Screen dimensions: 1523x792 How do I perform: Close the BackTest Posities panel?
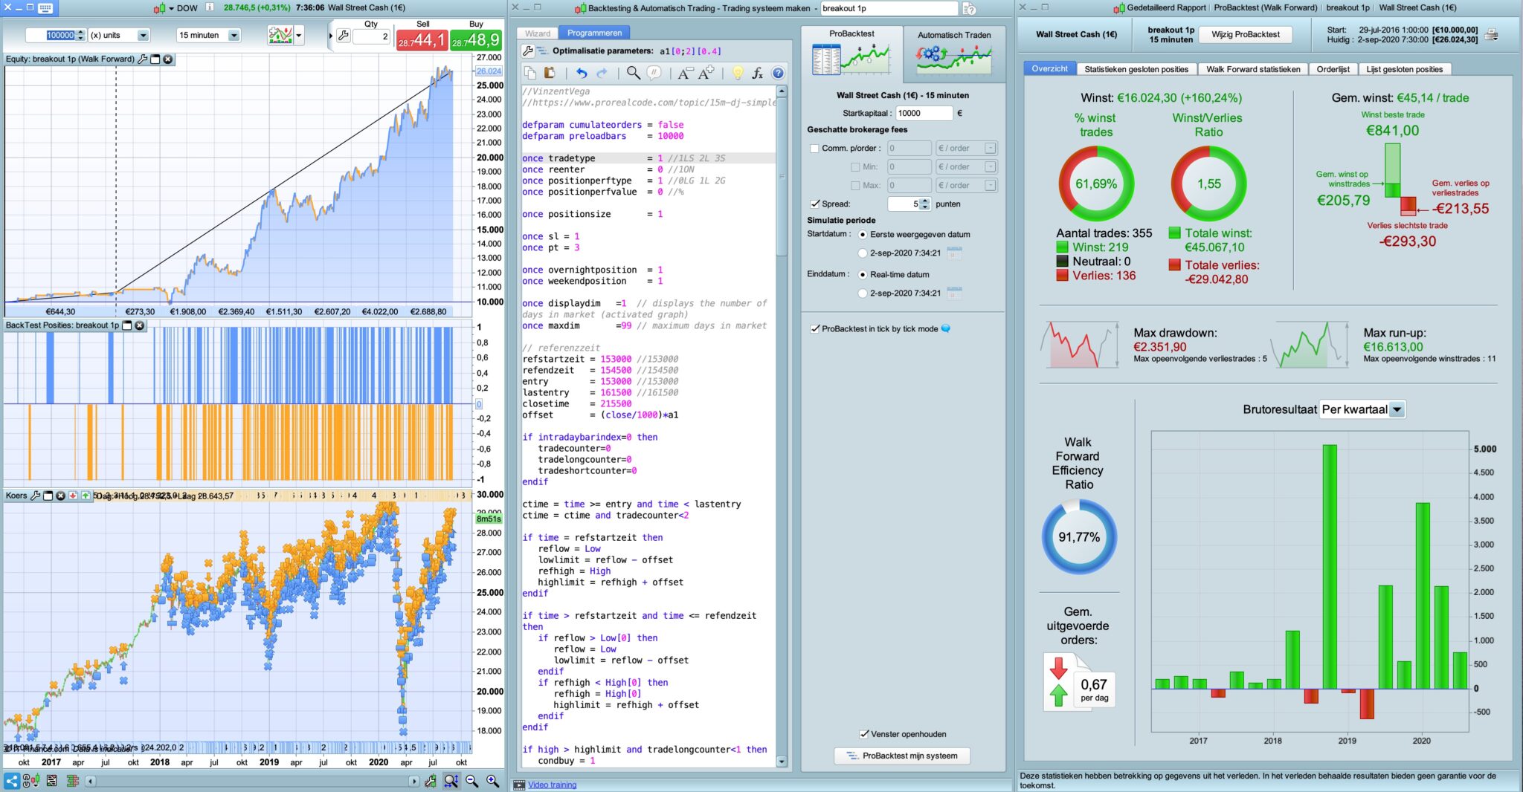139,325
